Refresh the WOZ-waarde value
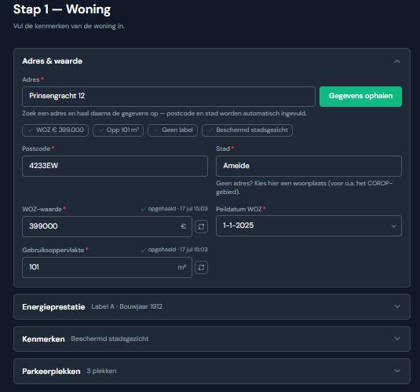The image size is (420, 392). [201, 226]
